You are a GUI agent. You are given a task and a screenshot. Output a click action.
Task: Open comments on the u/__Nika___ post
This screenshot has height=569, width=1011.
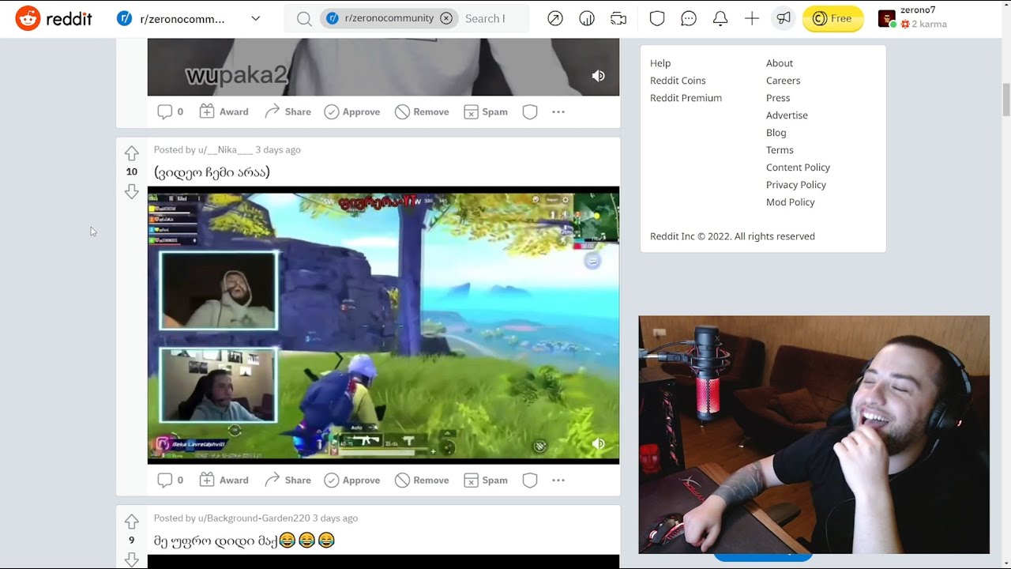click(171, 480)
